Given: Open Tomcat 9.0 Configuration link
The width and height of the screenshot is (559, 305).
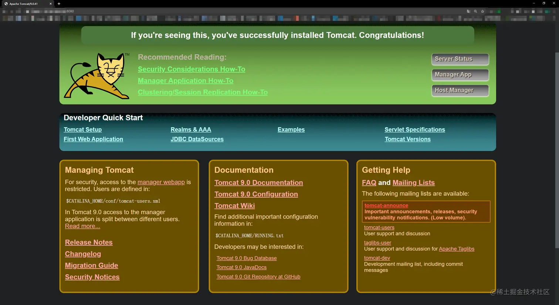Looking at the screenshot, I should click(x=256, y=194).
